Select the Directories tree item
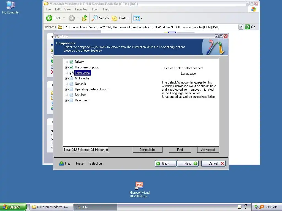This screenshot has height=211, width=282. (x=82, y=100)
